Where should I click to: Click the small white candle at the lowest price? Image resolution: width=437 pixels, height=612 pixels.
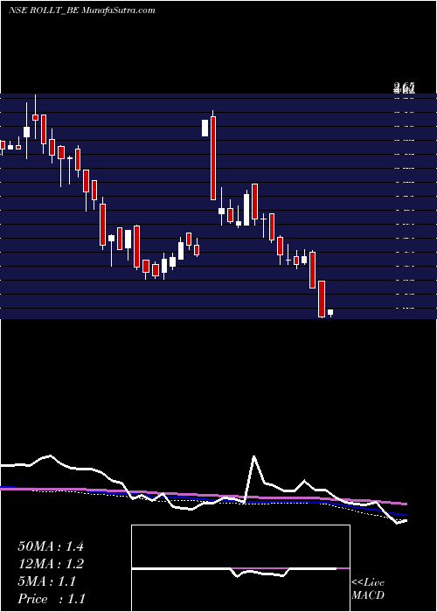[x=330, y=313]
